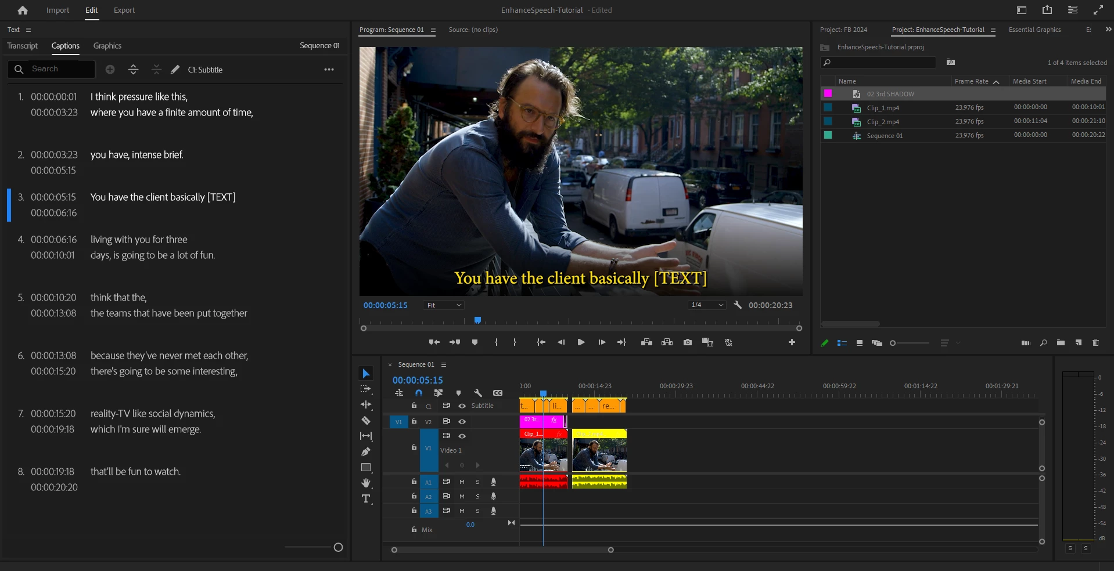Screen dimensions: 1114x571
Task: Click the home icon
Action: [x=23, y=10]
